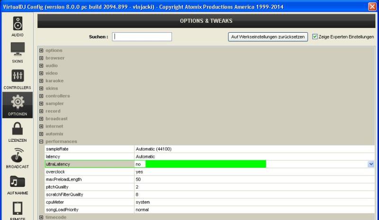Open the Remote phone icon
This screenshot has width=379, height=220.
click(18, 208)
